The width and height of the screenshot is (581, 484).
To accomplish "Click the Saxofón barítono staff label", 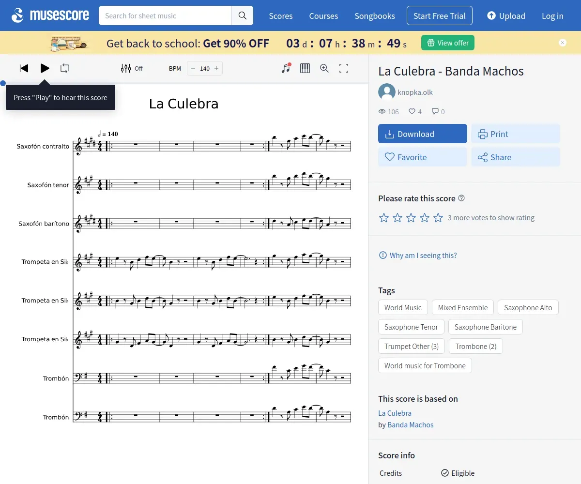I will coord(44,224).
